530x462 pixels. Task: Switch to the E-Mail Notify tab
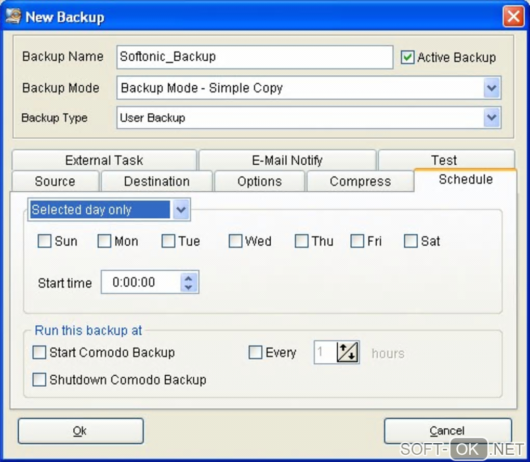[287, 160]
